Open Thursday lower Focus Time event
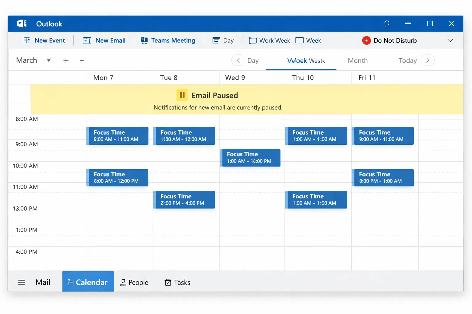472x314 pixels. [x=316, y=200]
